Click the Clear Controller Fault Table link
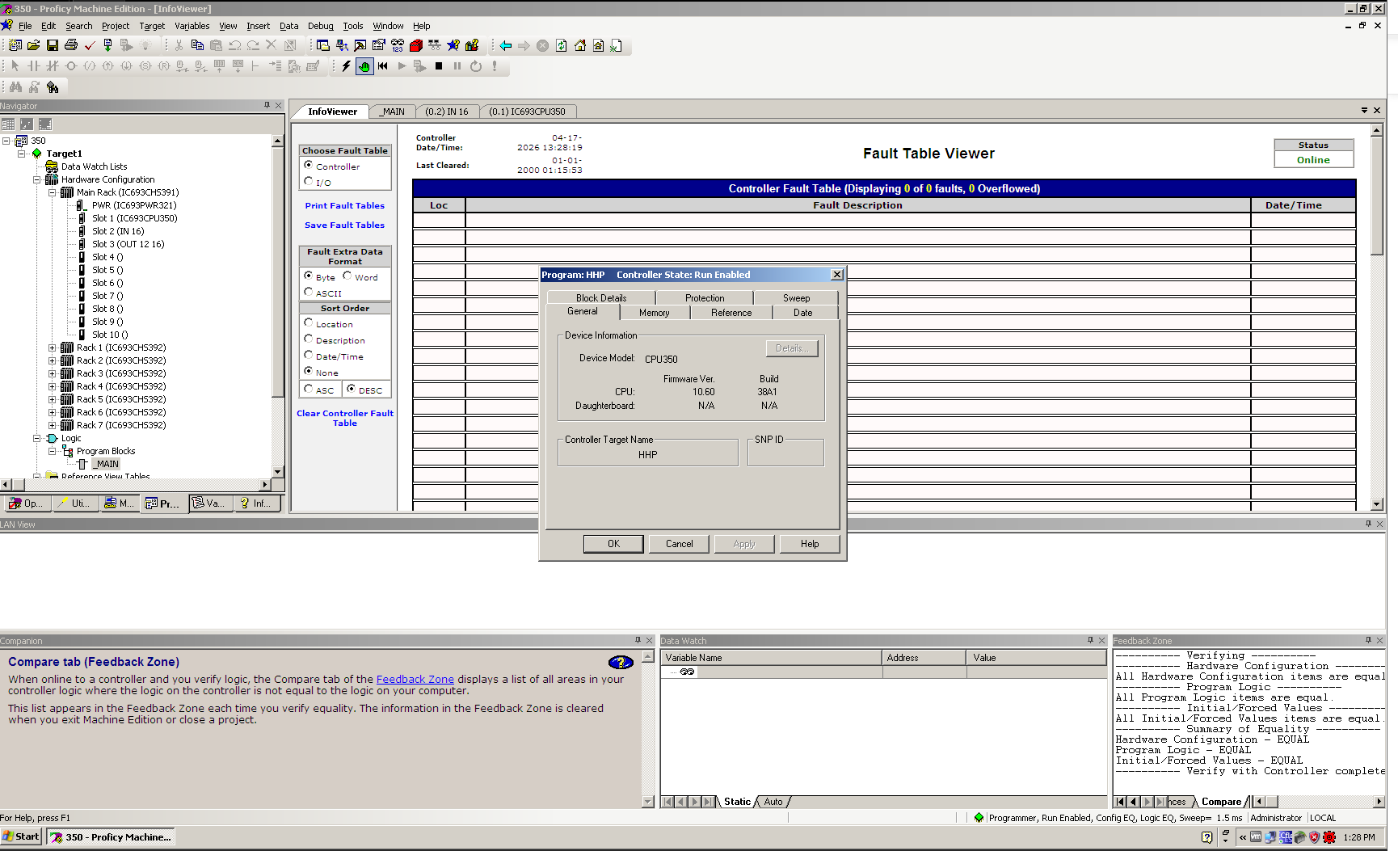The height and width of the screenshot is (851, 1398). 344,418
